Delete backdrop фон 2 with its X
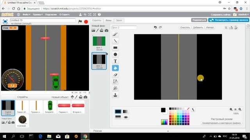The width and height of the screenshot is (250, 140). [107, 54]
